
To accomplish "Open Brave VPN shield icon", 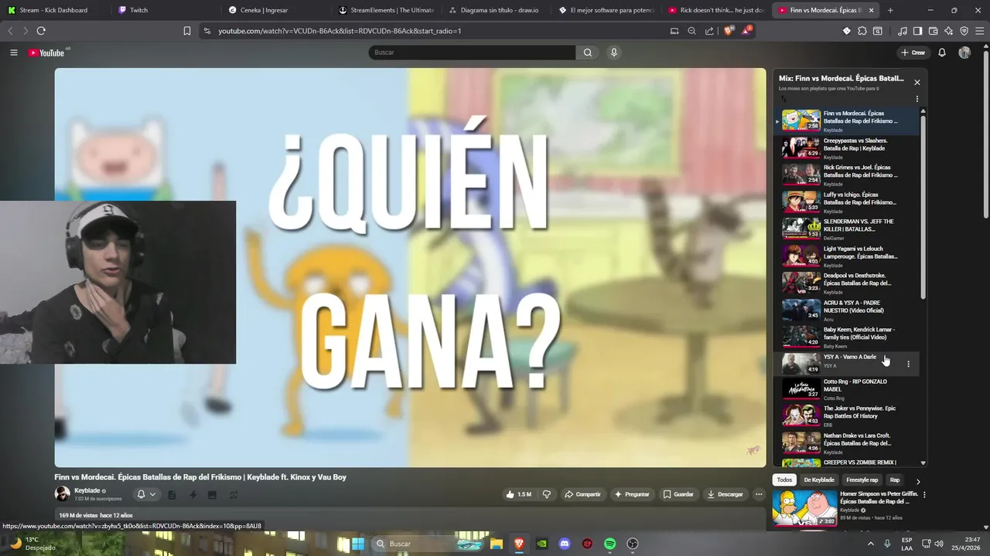I will pyautogui.click(x=964, y=31).
